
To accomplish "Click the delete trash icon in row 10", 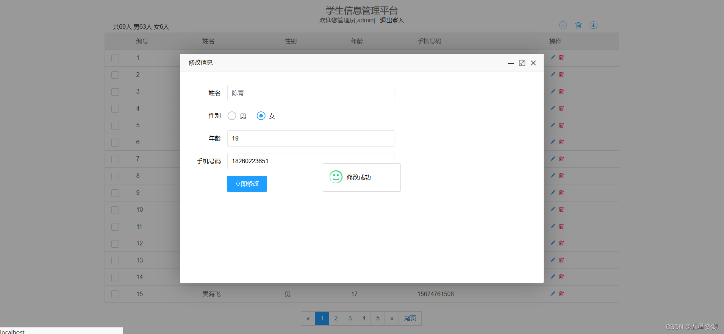I will 561,209.
